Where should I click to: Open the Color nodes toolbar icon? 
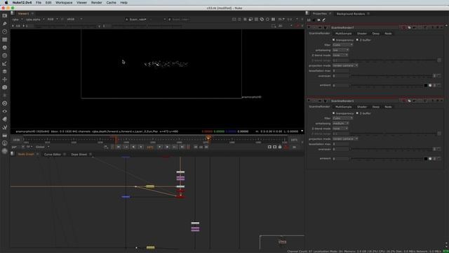coord(5,48)
